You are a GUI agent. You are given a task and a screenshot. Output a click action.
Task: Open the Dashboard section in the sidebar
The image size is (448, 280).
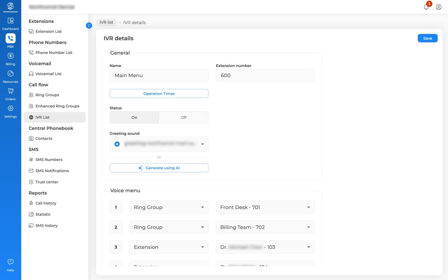(10, 24)
